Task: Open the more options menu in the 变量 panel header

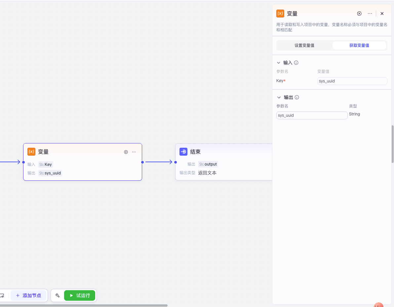Action: [370, 14]
